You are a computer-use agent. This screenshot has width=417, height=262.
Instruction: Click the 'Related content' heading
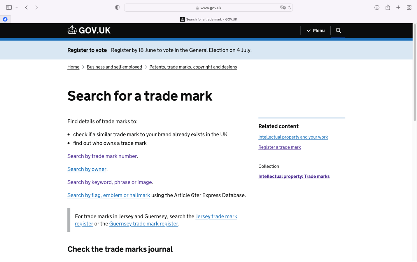pyautogui.click(x=278, y=126)
